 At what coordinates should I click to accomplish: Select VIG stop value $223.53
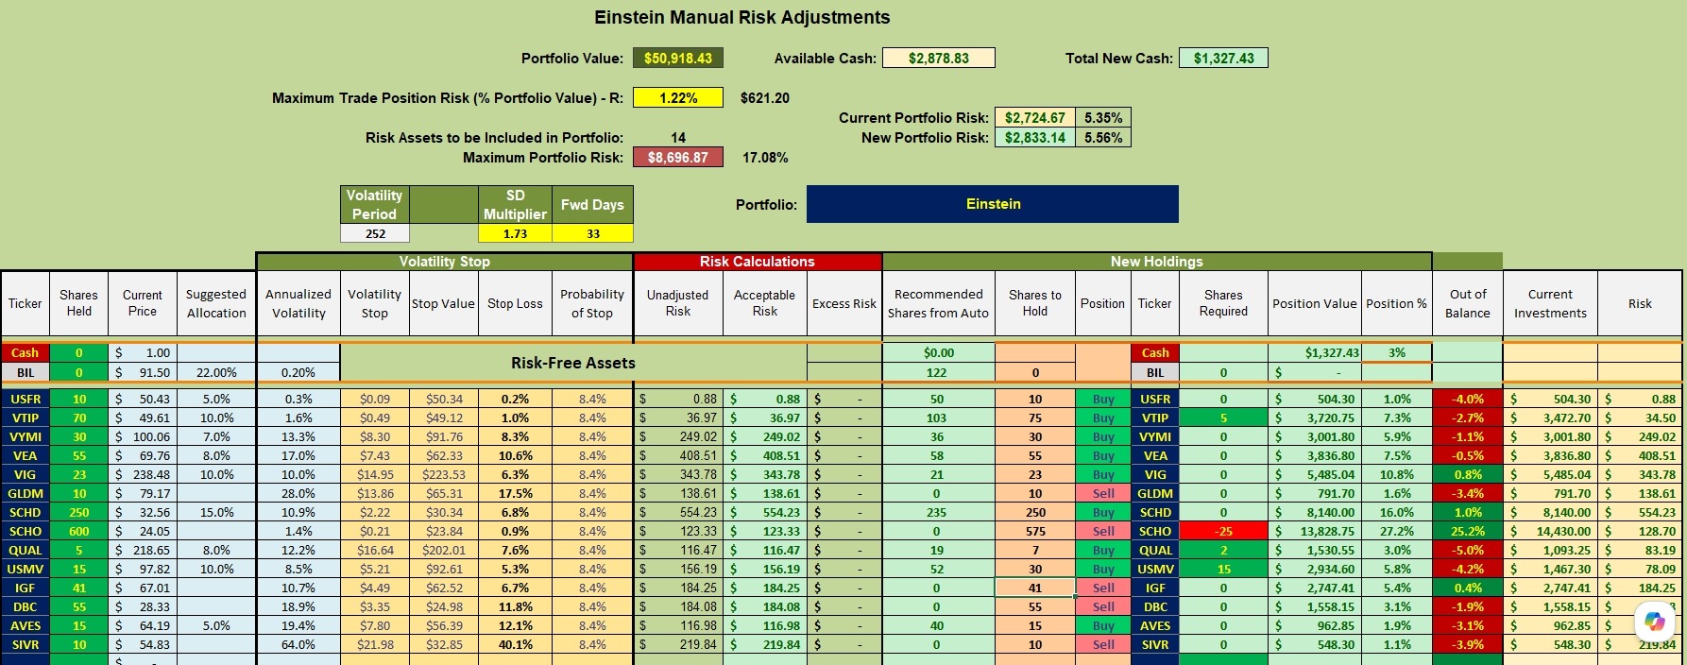pos(443,474)
